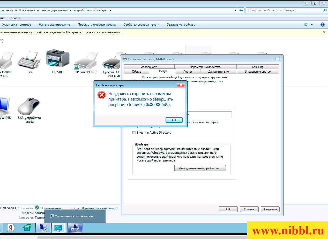The width and height of the screenshot is (328, 239).
Task: Switch to the Управление цветом tab
Action: (258, 72)
